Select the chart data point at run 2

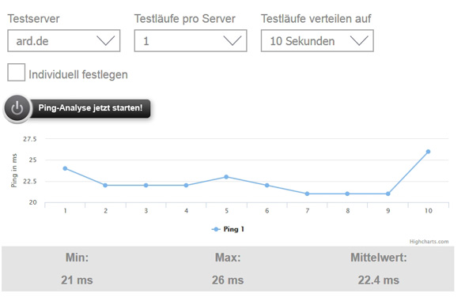point(105,186)
